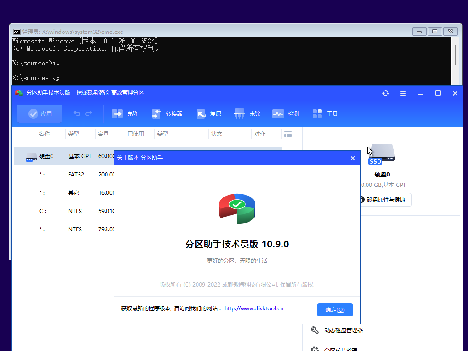Open 磁盘属性与健康 disk properties
Viewport: 468px width, 351px height.
click(x=385, y=200)
